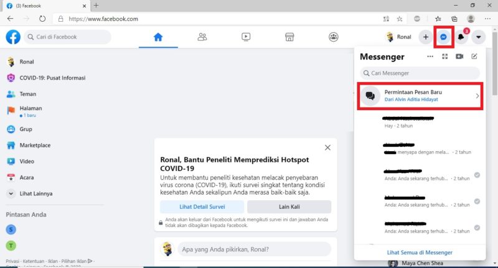Click 'Apa yang Anda pikirkan, Ronal?' box
498x268 pixels.
[x=254, y=249]
